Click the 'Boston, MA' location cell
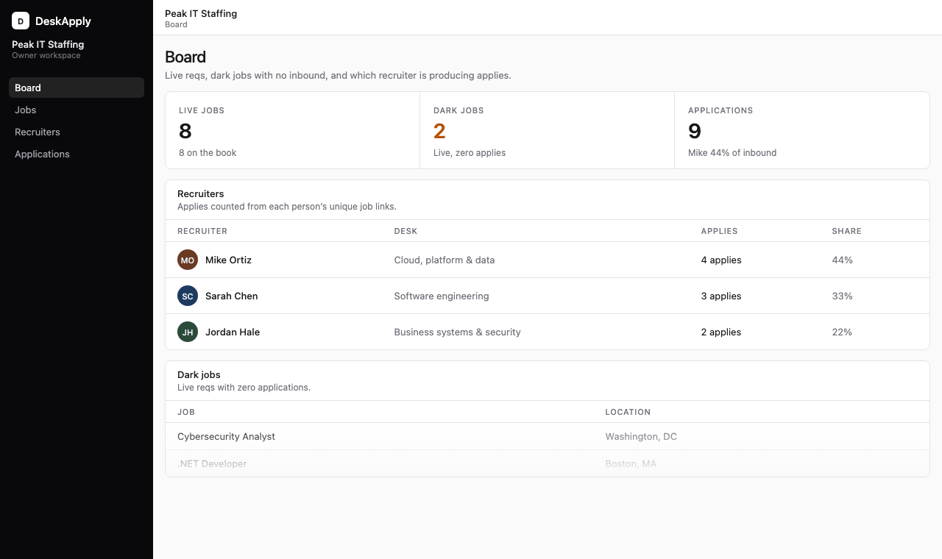Image resolution: width=942 pixels, height=559 pixels. pos(631,463)
